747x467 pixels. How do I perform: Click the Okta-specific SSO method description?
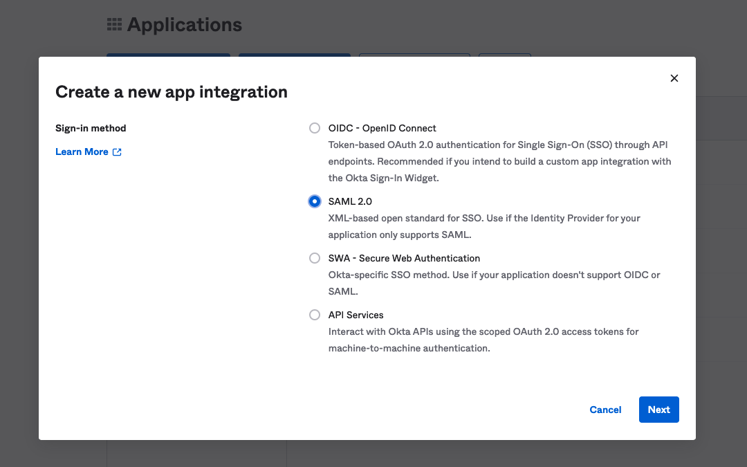pos(494,283)
